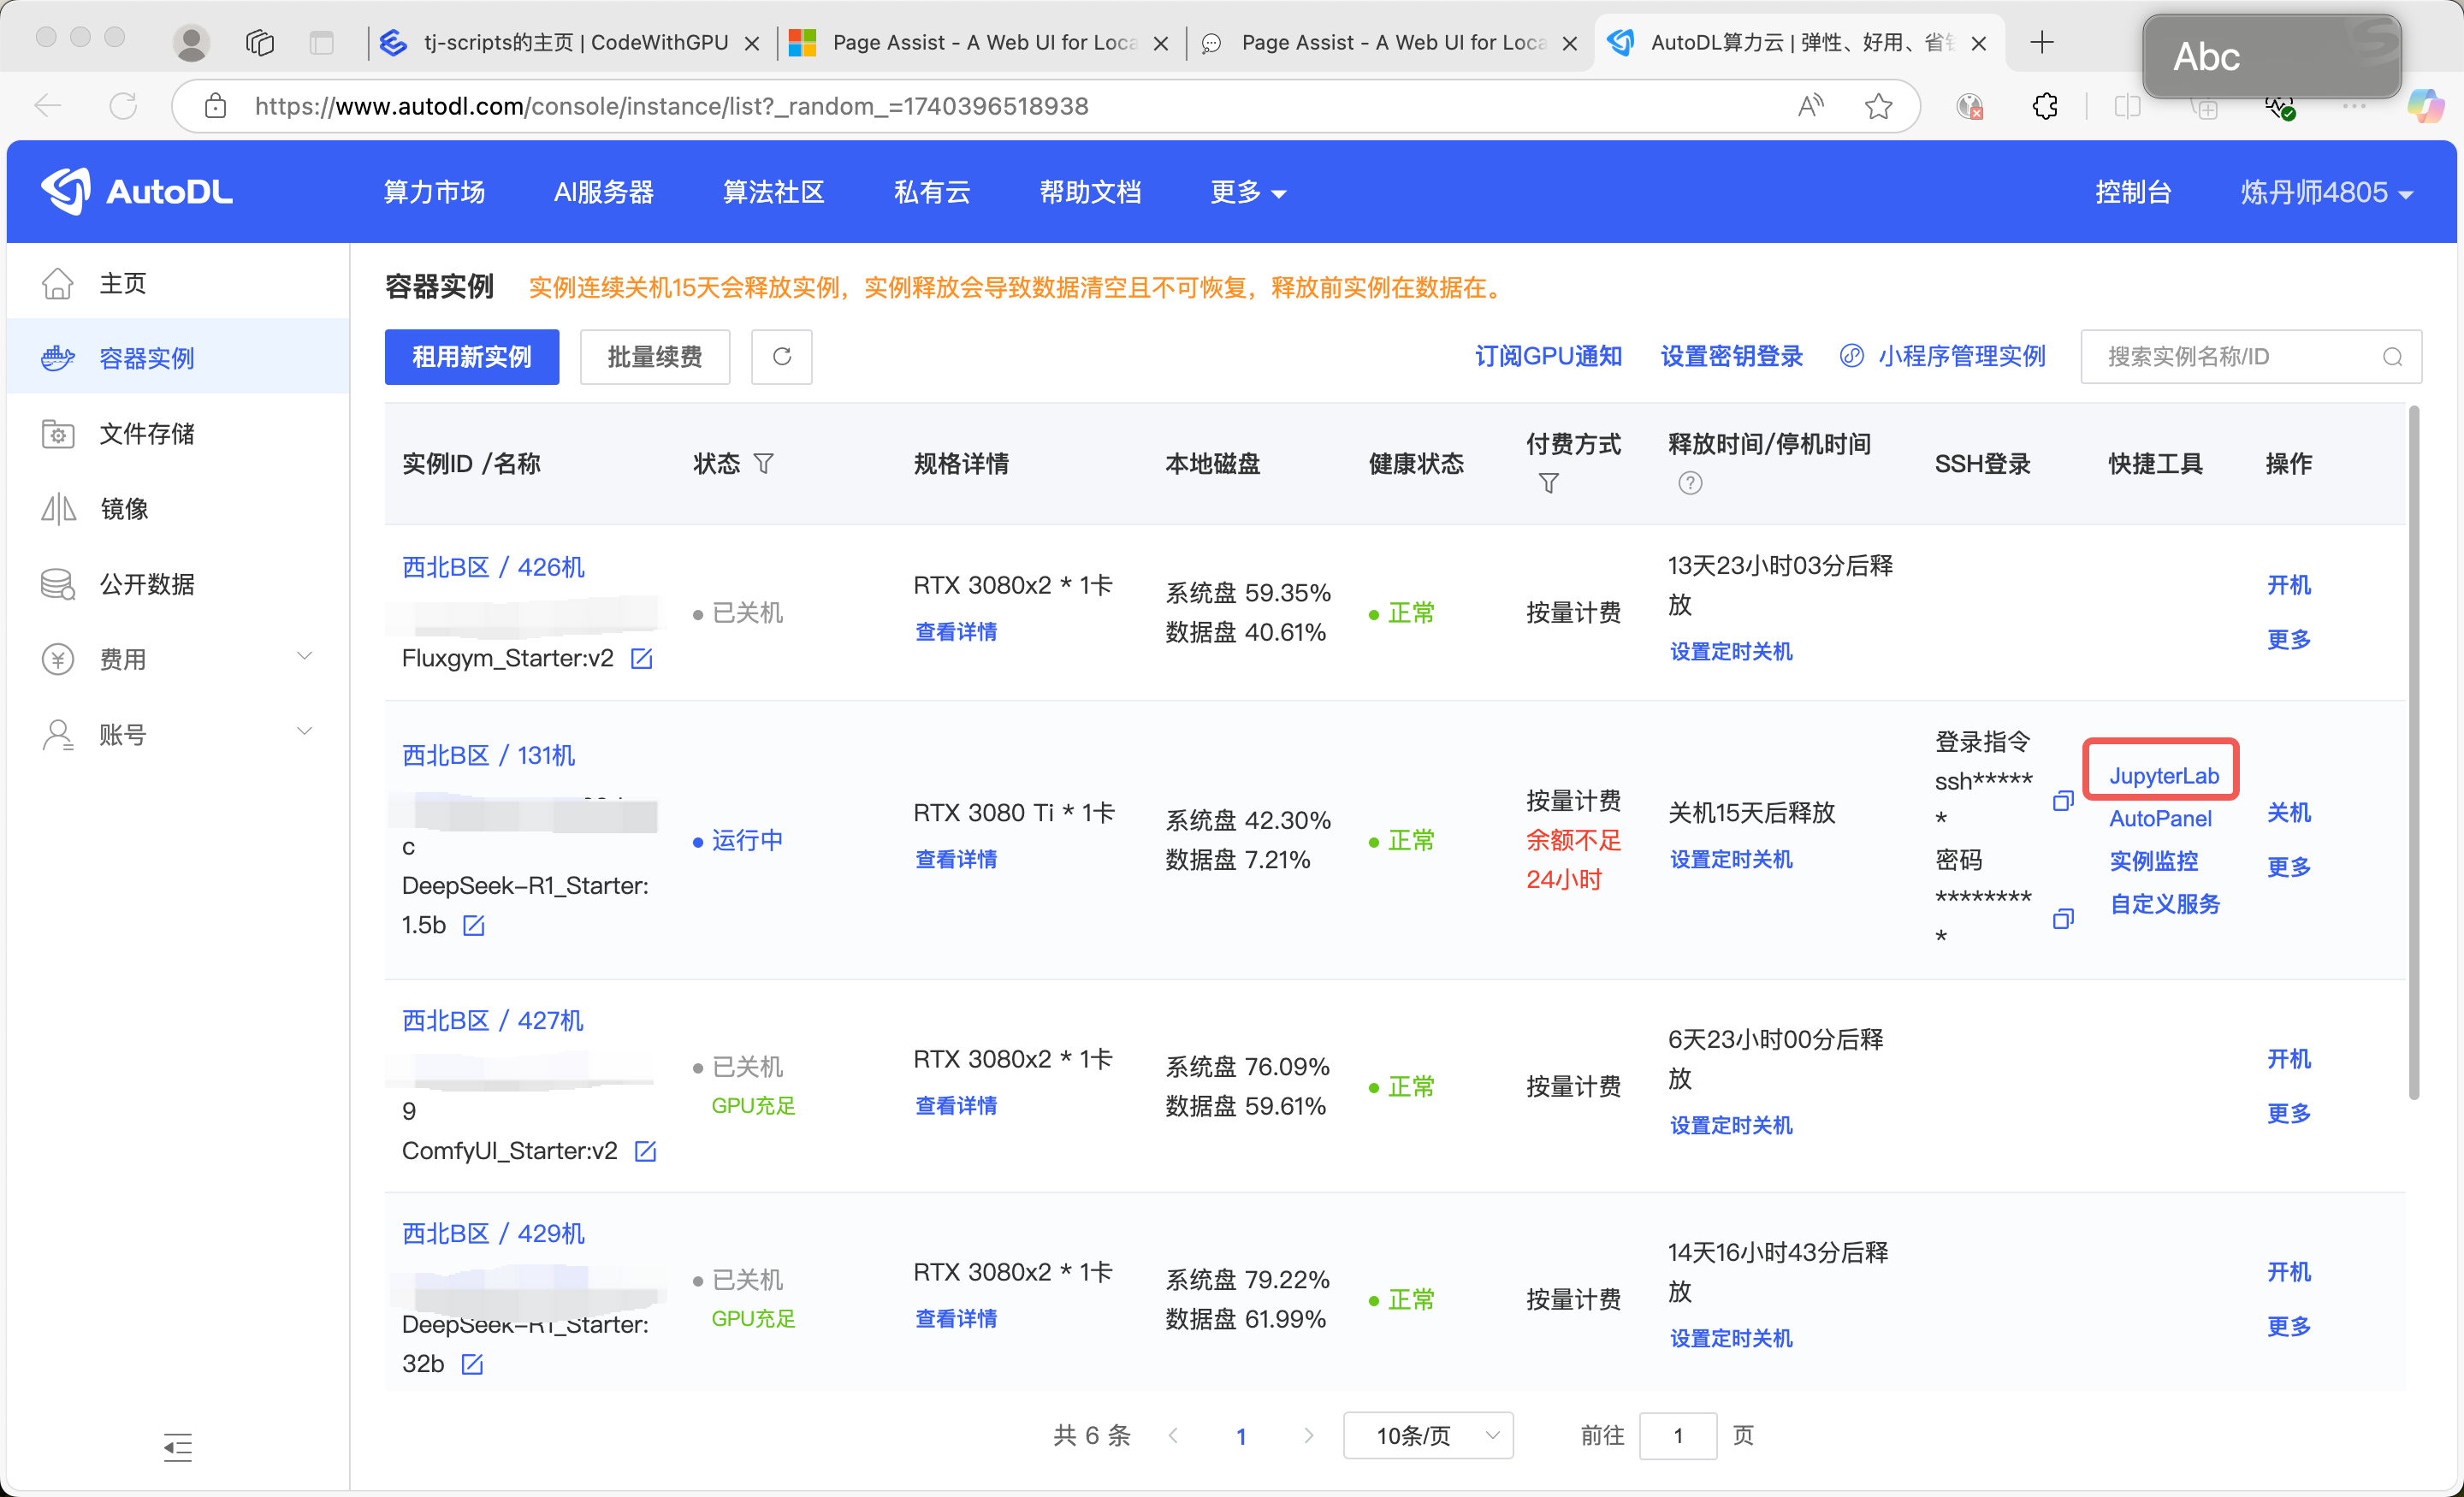Open the 更多 dropdown in top navigation
Screen dimensions: 2464x1497
(1248, 192)
